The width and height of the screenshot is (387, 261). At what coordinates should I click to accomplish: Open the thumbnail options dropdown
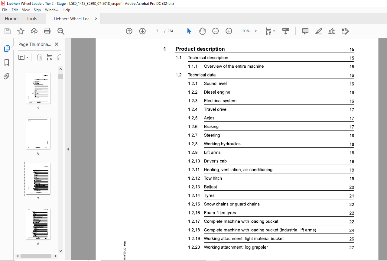(24, 57)
